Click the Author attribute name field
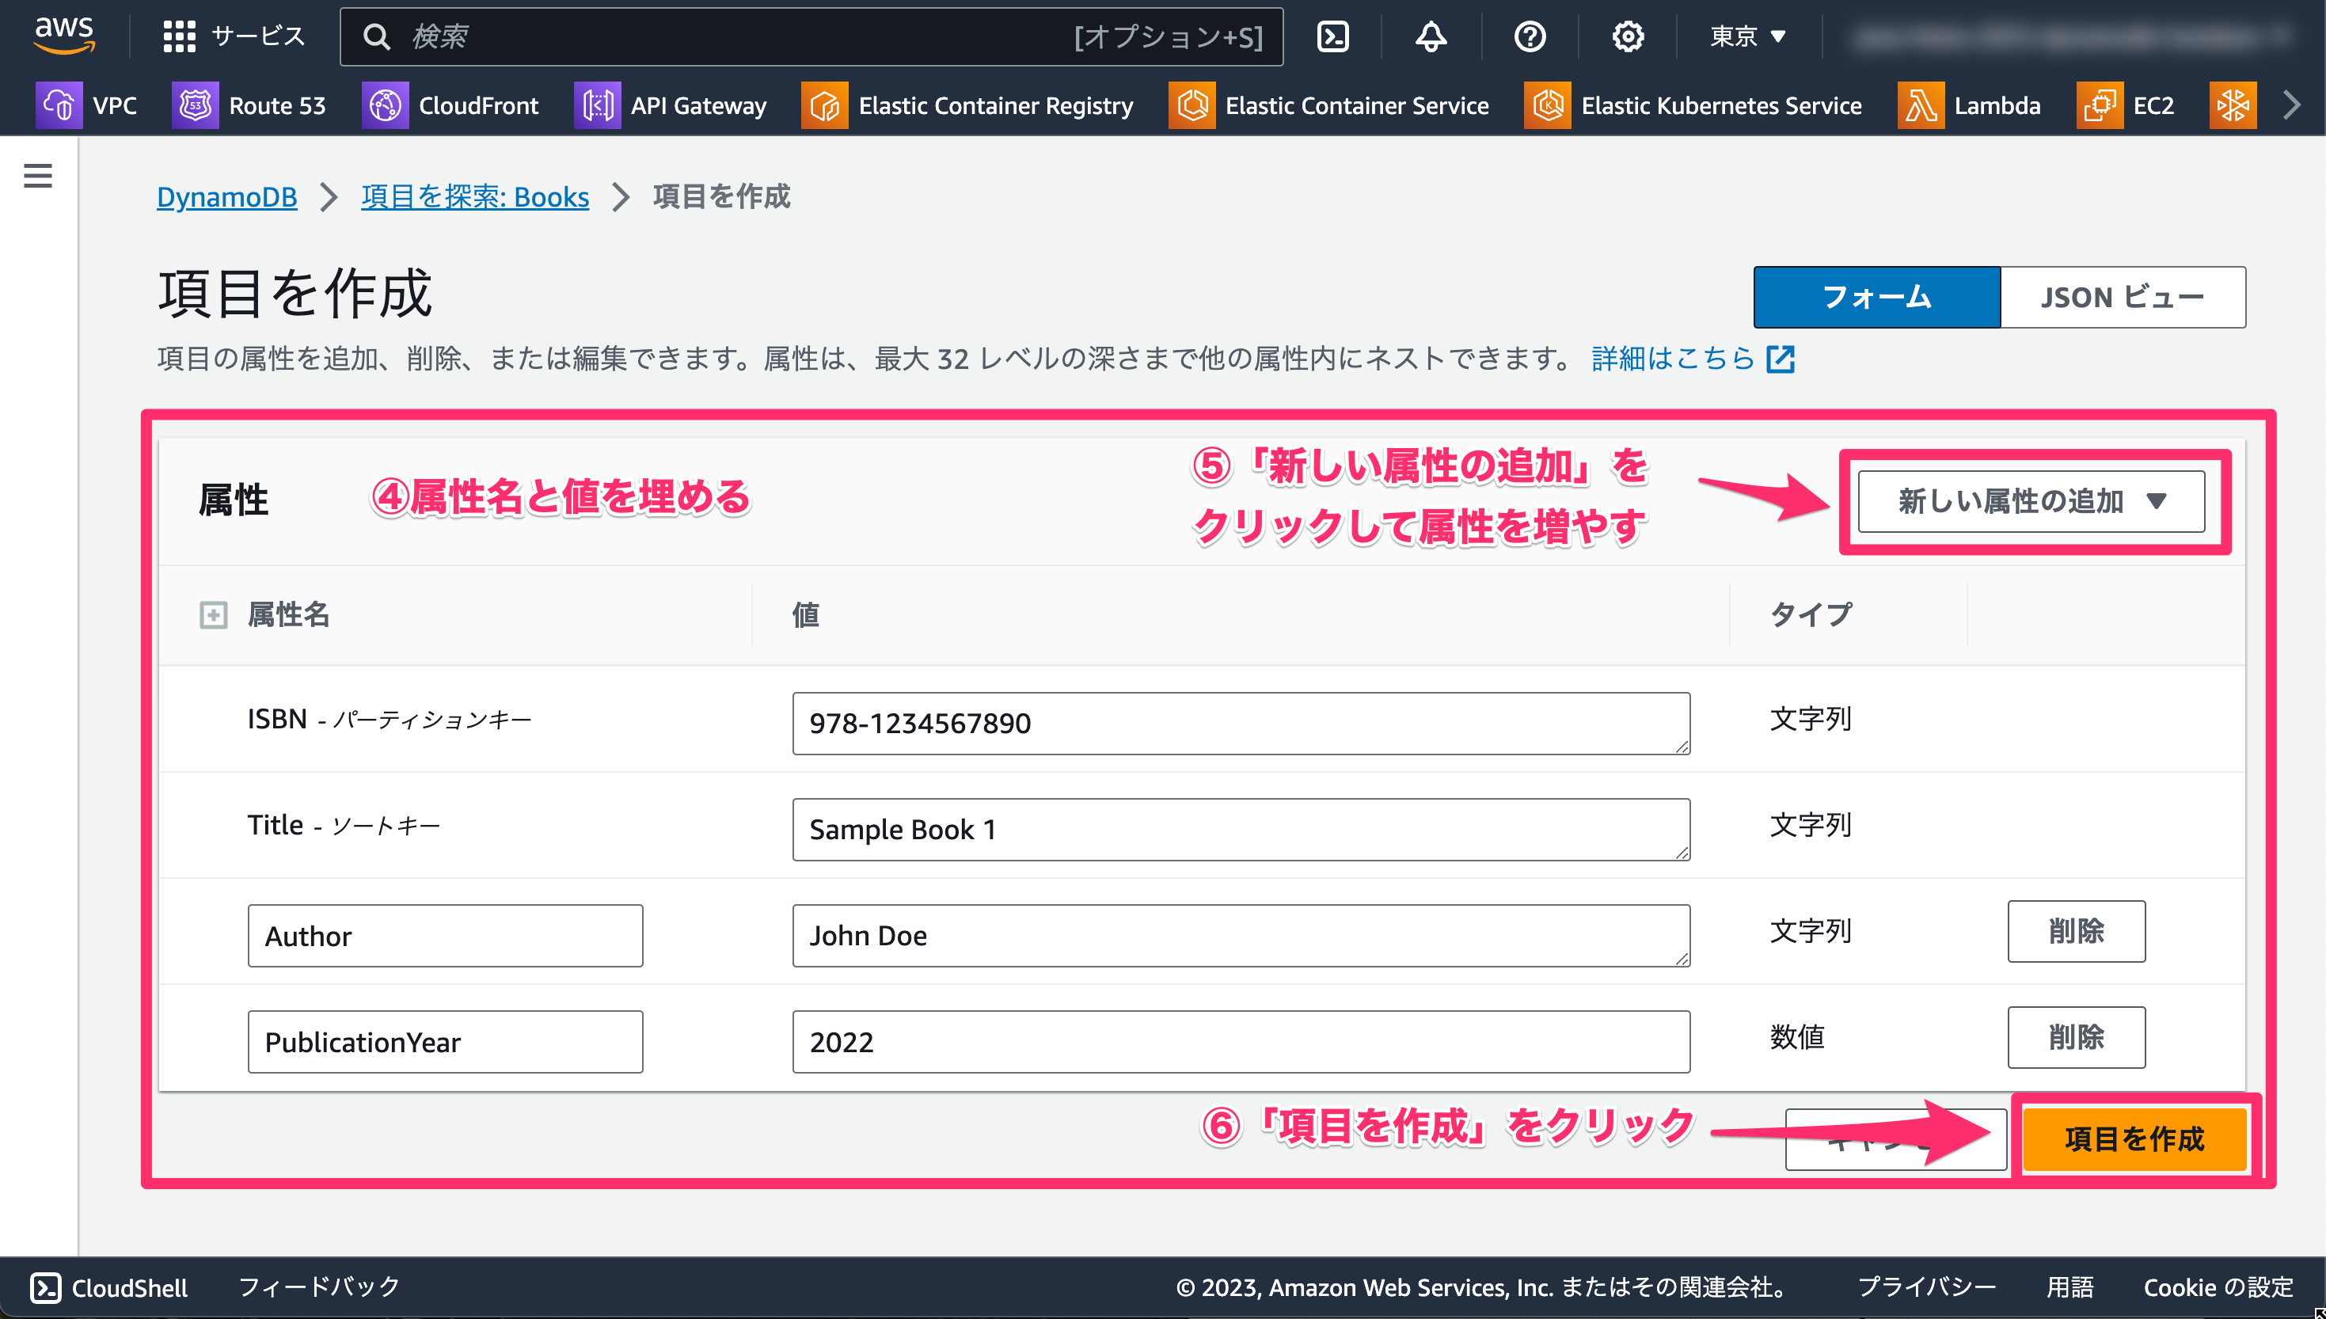 (x=445, y=936)
